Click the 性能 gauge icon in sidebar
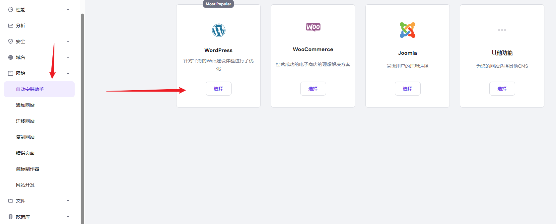The image size is (556, 224). 11,10
